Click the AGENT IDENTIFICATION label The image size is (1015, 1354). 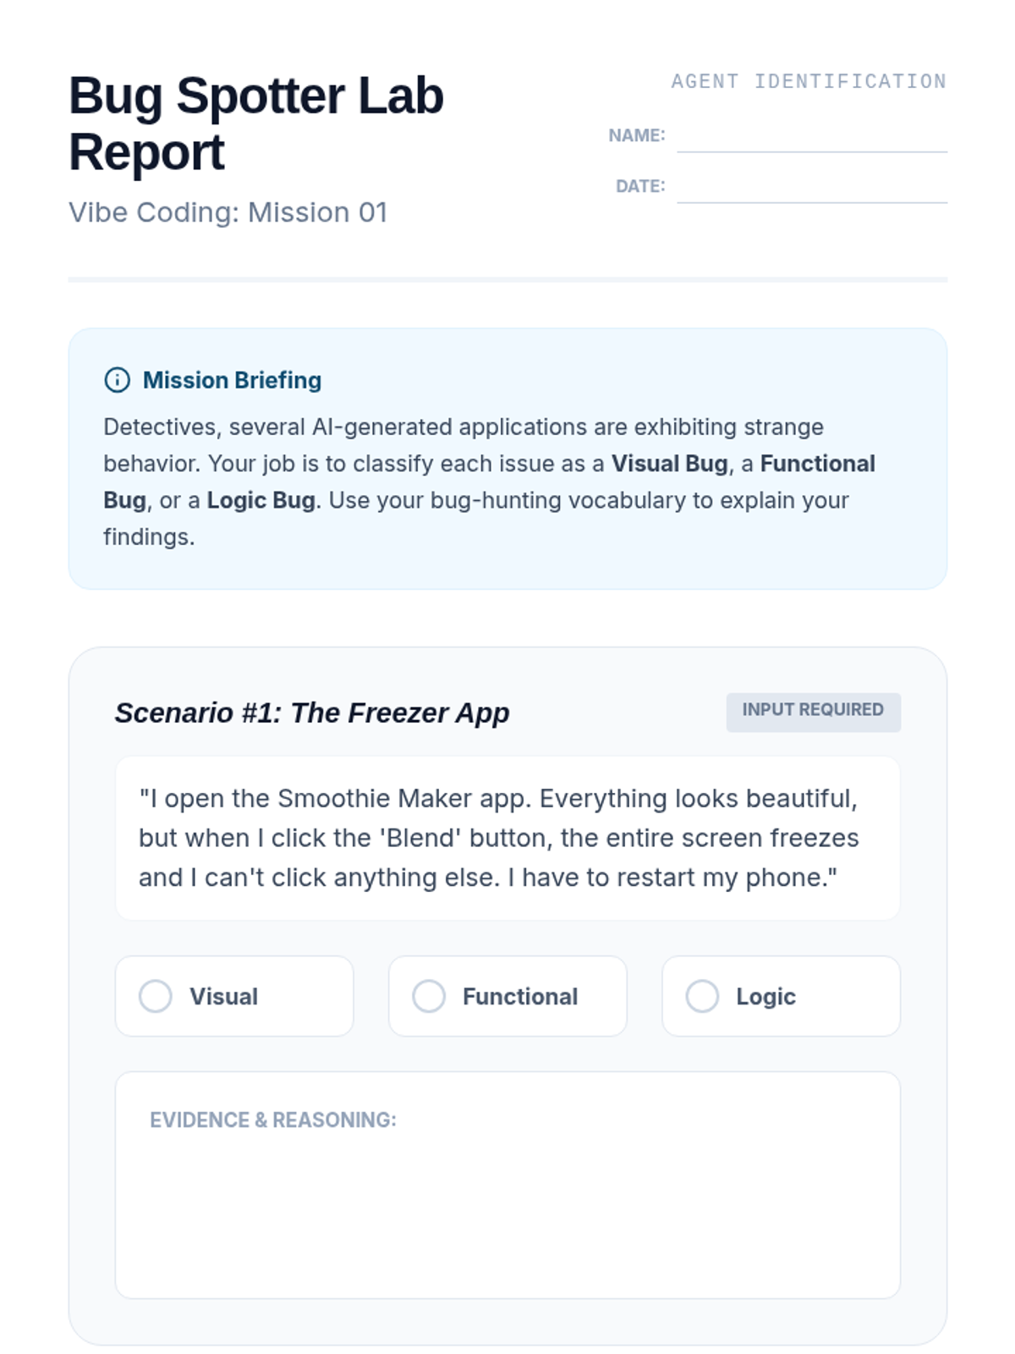pyautogui.click(x=809, y=82)
